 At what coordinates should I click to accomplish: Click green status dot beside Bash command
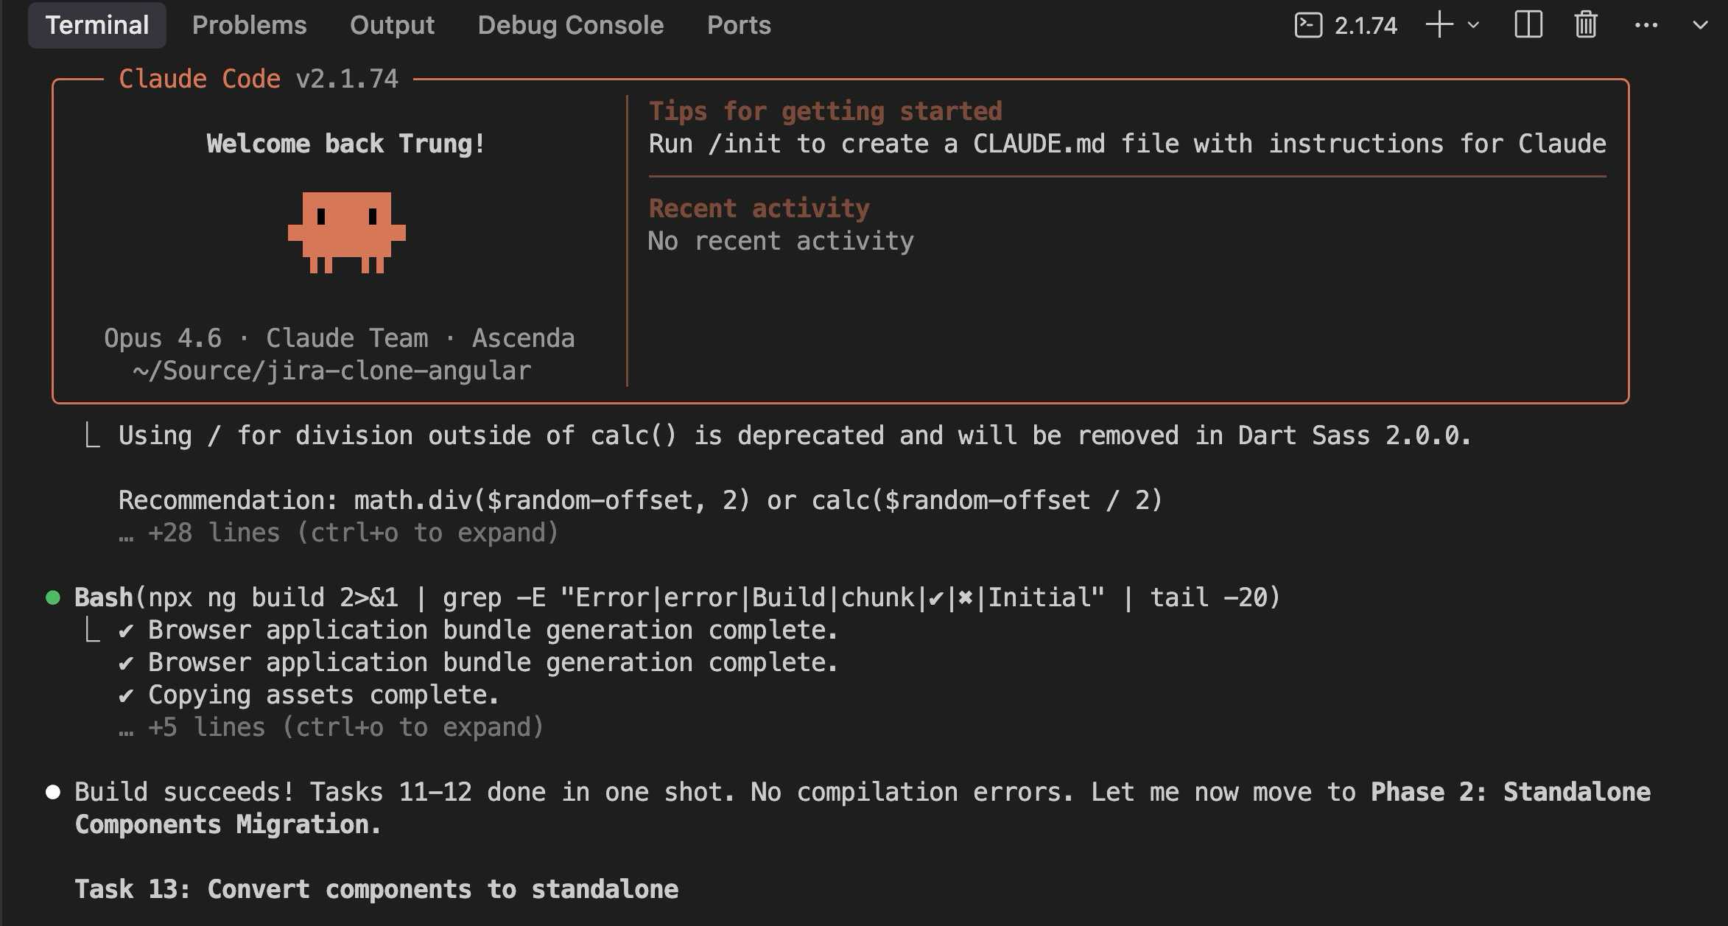53,597
